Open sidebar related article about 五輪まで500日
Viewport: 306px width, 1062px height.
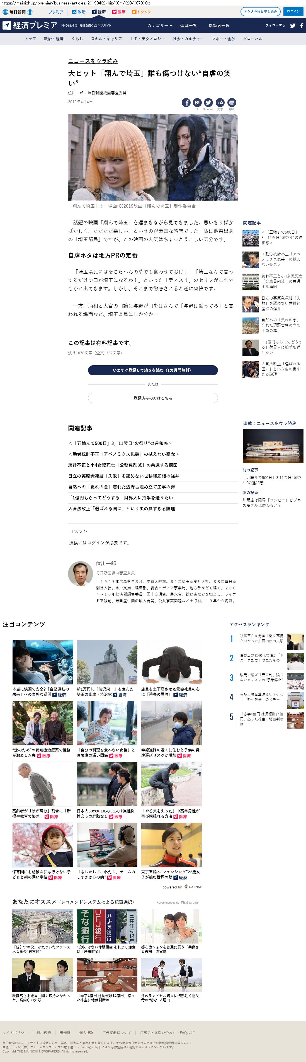273,238
